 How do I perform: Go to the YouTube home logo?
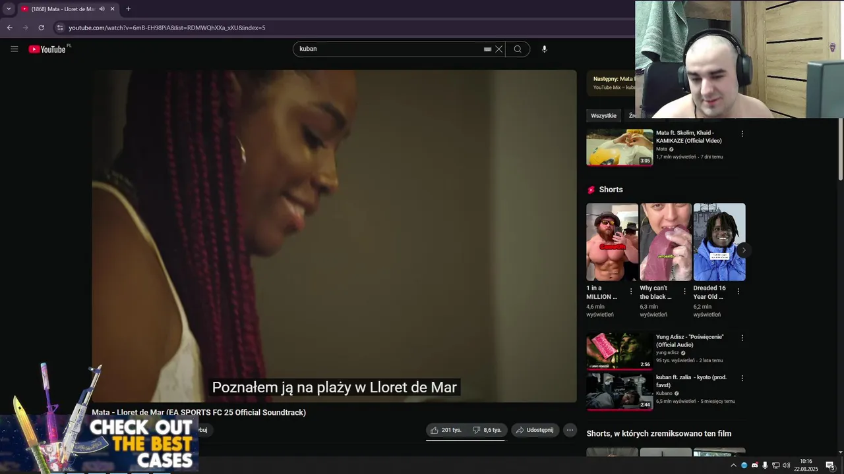pyautogui.click(x=47, y=49)
